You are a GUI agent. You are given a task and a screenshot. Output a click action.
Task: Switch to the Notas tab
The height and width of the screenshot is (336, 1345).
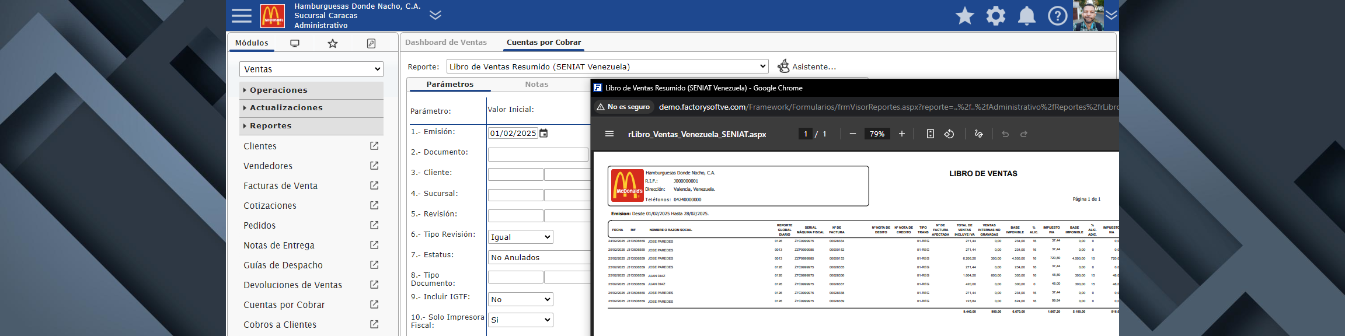point(536,85)
